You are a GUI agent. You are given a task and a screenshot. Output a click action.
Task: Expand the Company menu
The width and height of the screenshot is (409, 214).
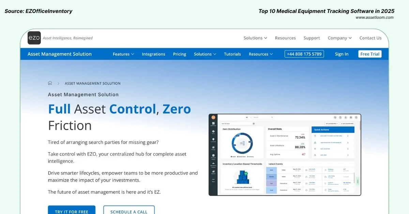pyautogui.click(x=339, y=38)
